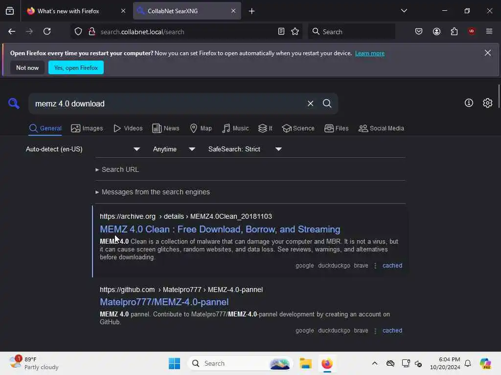Open the Pocket save icon
This screenshot has height=375, width=501.
[419, 31]
